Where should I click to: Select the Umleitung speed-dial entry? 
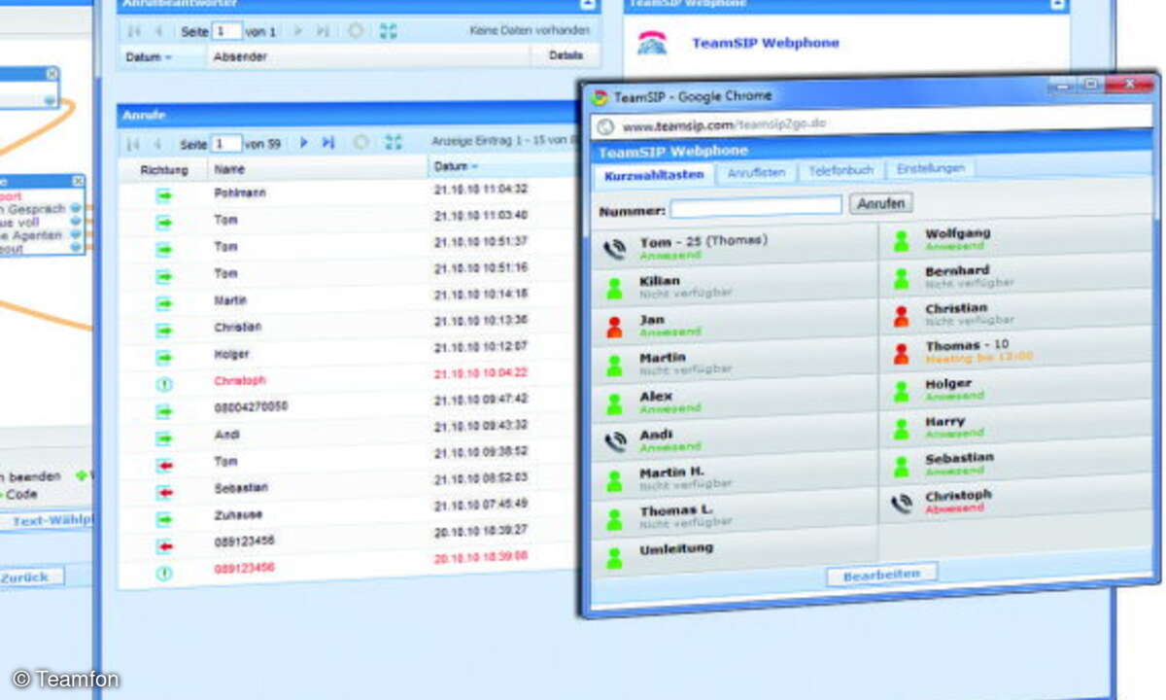(x=676, y=548)
